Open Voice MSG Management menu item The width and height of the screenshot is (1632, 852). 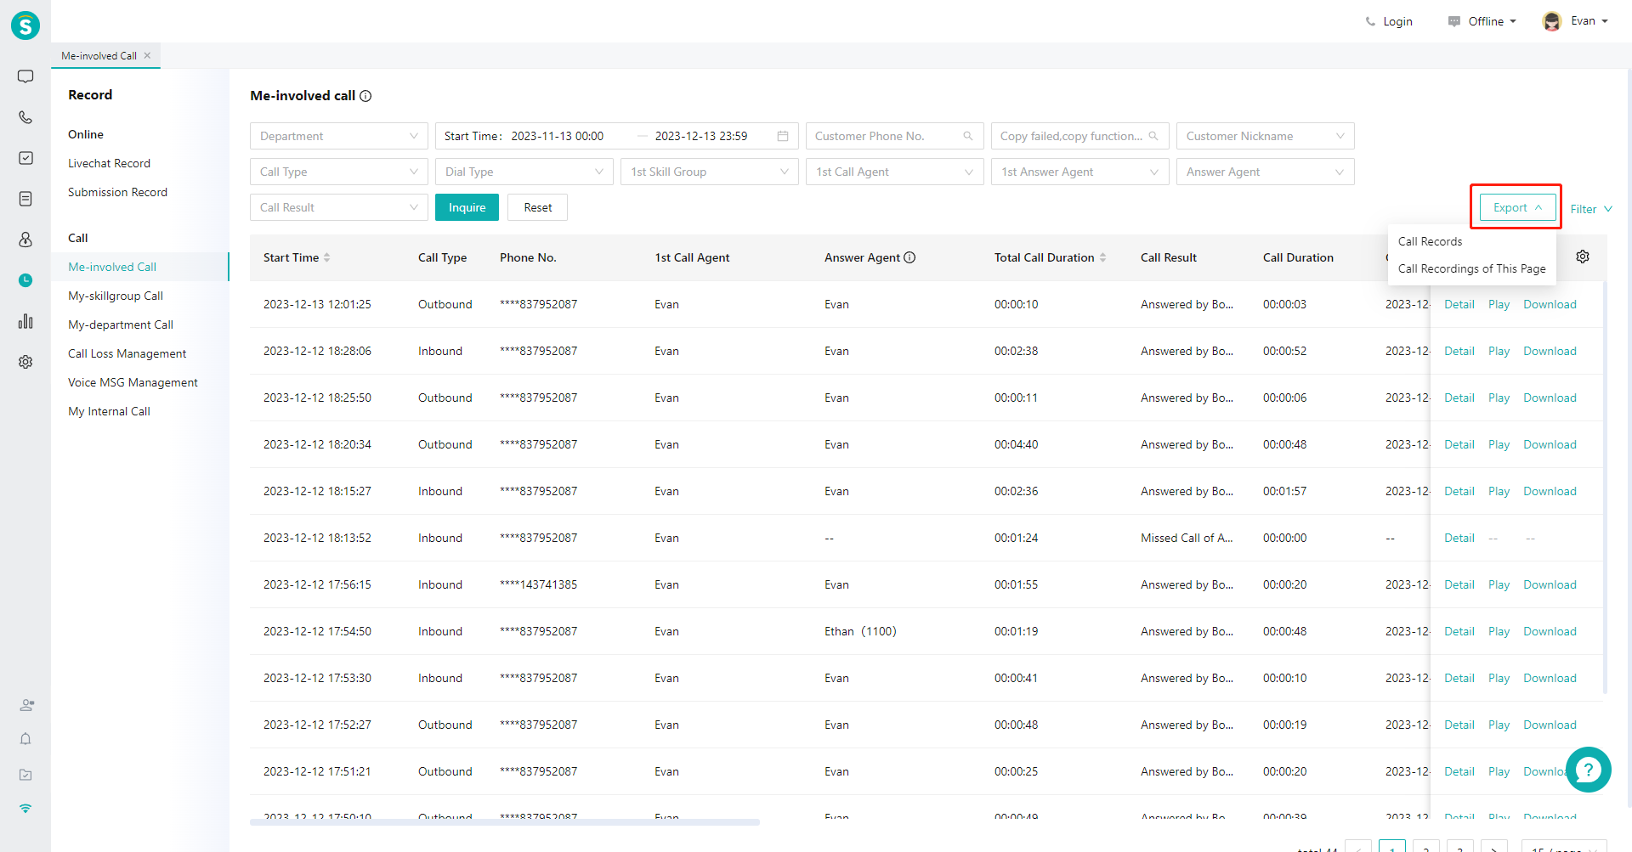[133, 382]
